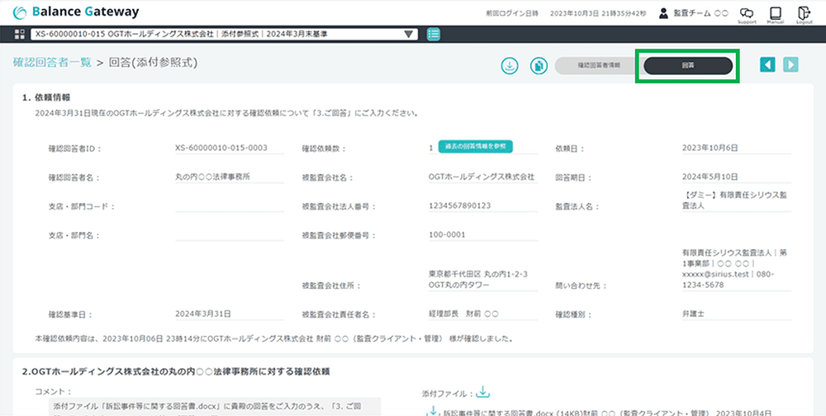Click the 過去の回答情報を参照 button

tap(475, 146)
